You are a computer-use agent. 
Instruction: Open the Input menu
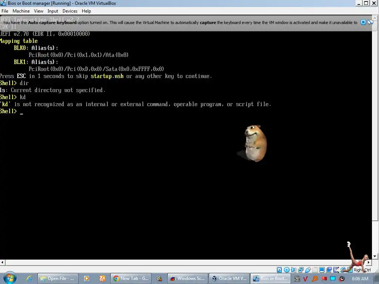click(x=53, y=11)
